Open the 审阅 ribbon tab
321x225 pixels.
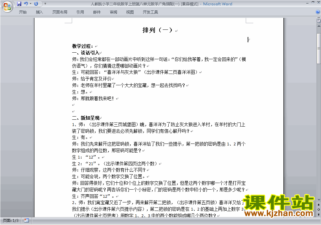pyautogui.click(x=113, y=12)
